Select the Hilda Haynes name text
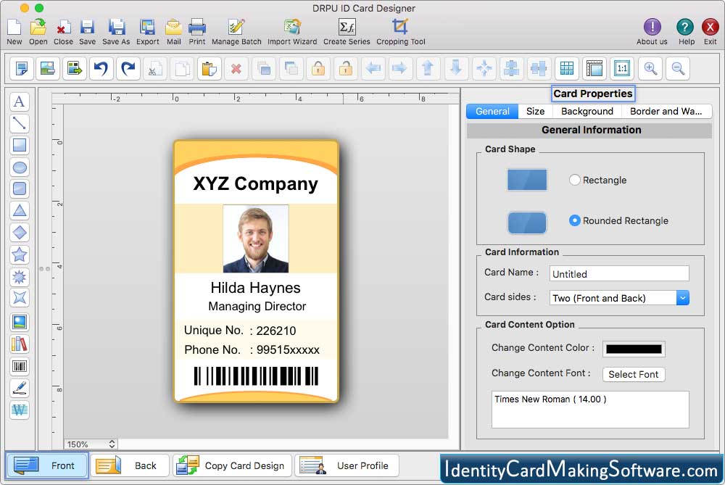 [x=255, y=288]
